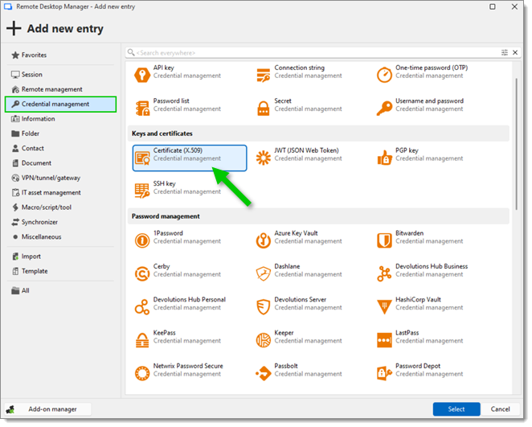Focus the Search everywhere field
The width and height of the screenshot is (532, 427).
(316, 52)
